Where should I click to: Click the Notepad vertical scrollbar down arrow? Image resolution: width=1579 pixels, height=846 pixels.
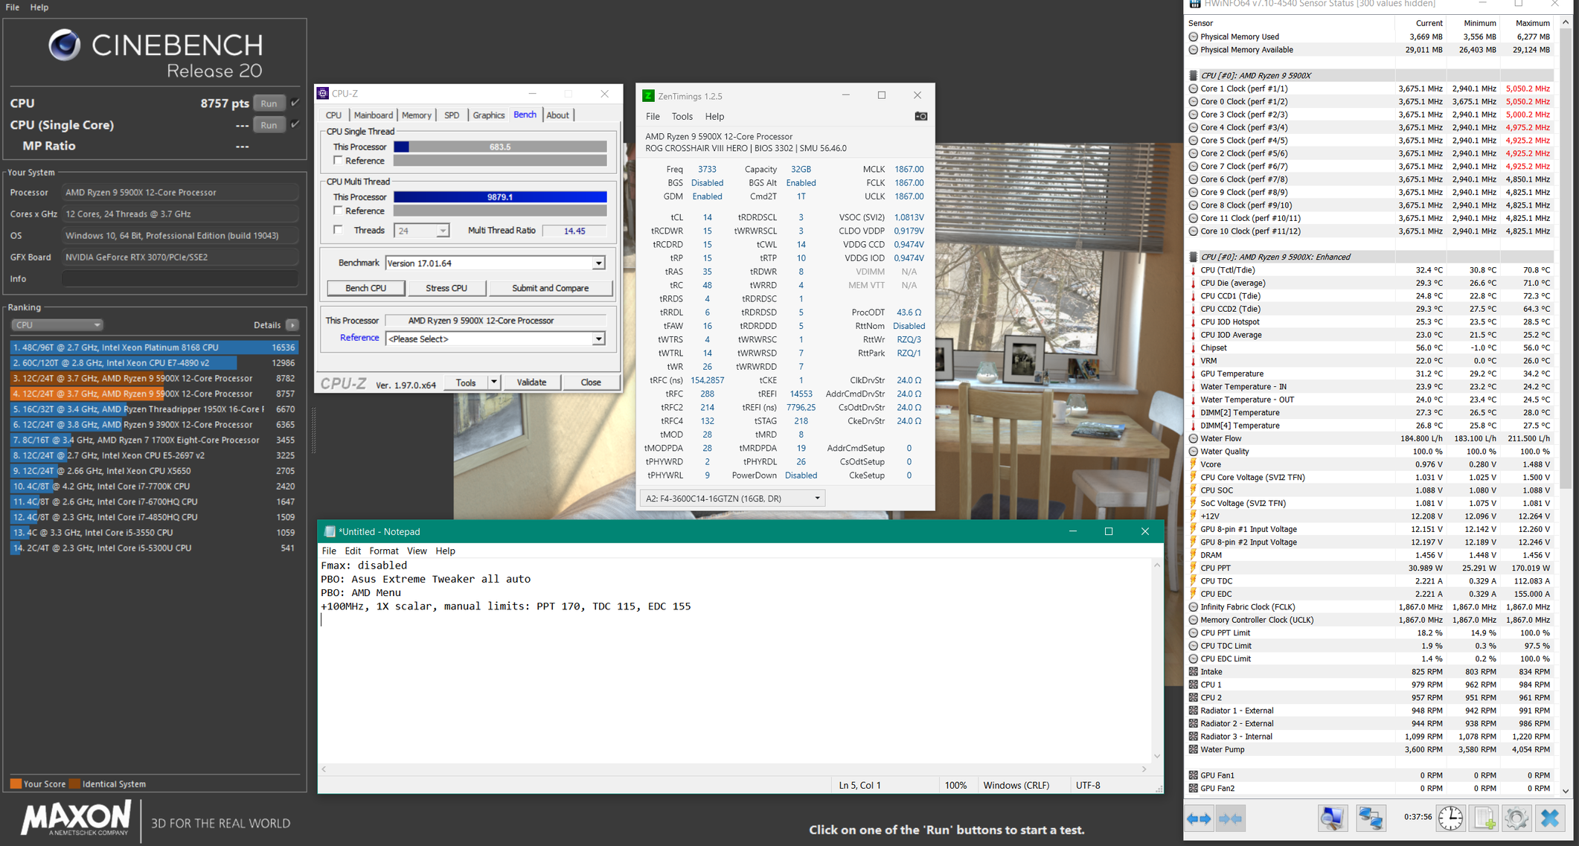tap(1157, 756)
